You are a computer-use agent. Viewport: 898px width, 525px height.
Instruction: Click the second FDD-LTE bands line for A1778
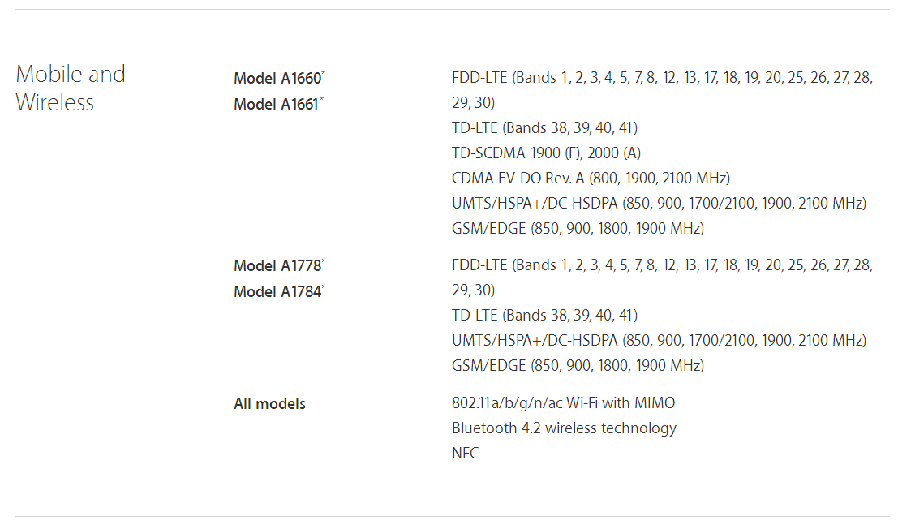tap(663, 278)
